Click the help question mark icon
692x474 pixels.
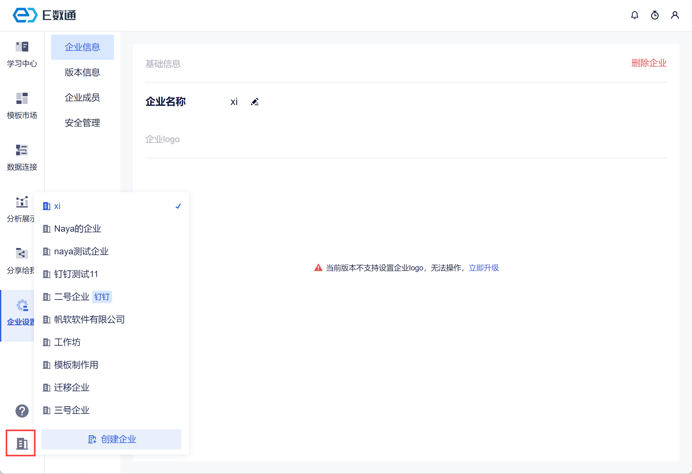[22, 411]
